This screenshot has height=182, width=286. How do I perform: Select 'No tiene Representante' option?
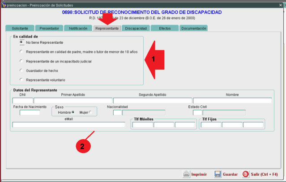(x=21, y=42)
